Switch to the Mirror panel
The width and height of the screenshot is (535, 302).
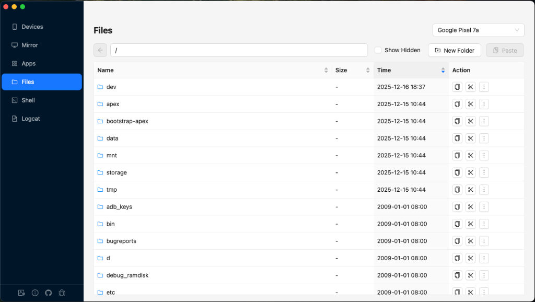click(42, 45)
